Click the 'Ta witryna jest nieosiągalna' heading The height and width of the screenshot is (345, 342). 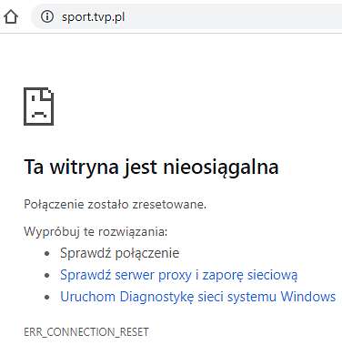(x=151, y=167)
